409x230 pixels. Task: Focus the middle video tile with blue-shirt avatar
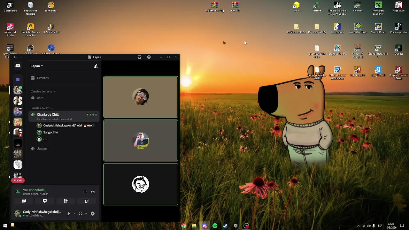click(x=141, y=141)
